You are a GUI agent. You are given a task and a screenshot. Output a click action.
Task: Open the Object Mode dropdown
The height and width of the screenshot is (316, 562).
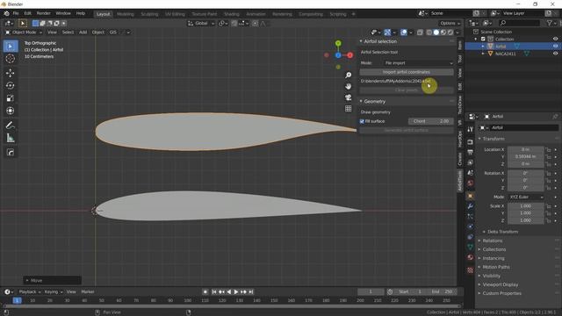tap(24, 32)
